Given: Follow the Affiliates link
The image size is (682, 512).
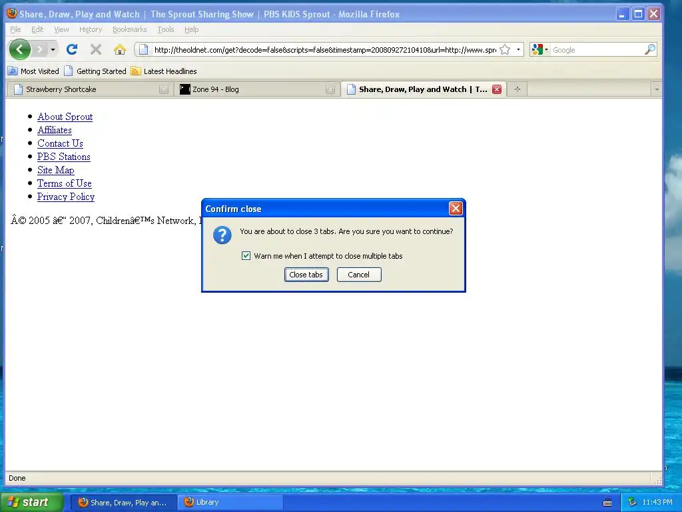Looking at the screenshot, I should tap(55, 130).
